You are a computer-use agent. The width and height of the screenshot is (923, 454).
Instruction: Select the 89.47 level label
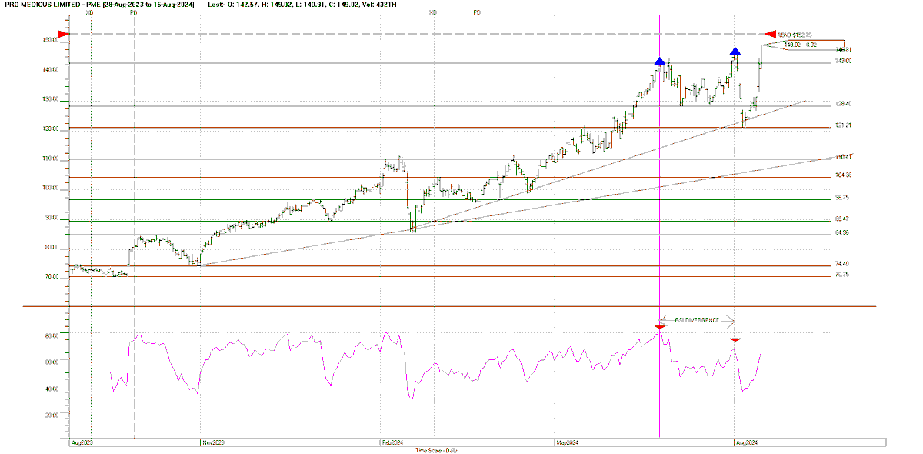[842, 219]
